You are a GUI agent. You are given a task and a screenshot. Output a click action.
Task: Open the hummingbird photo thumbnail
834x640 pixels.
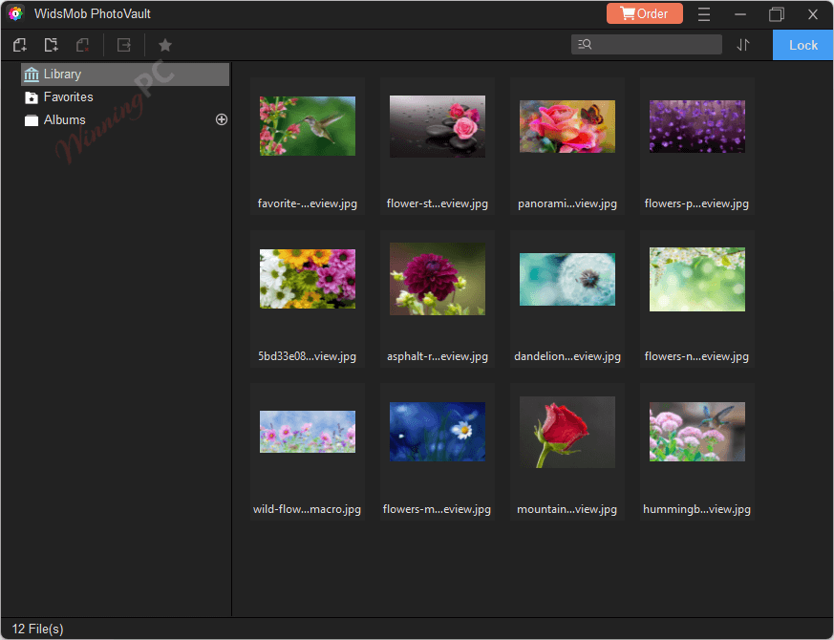(696, 432)
